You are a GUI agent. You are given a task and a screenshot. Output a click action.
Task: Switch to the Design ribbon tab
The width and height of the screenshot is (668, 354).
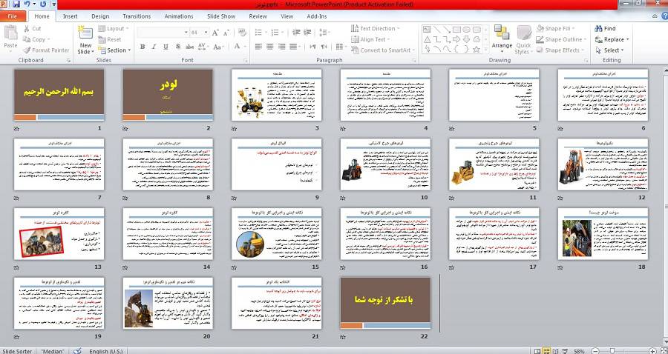click(x=100, y=16)
